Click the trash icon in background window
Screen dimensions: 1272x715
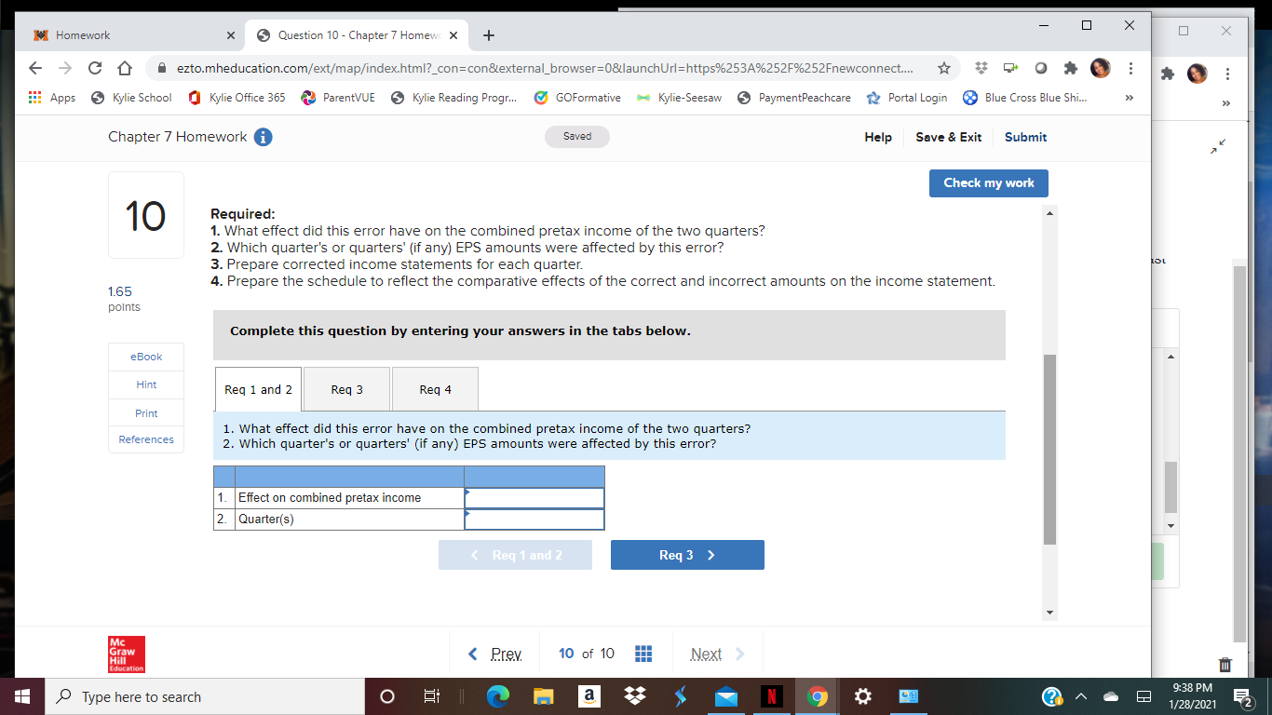click(x=1225, y=664)
